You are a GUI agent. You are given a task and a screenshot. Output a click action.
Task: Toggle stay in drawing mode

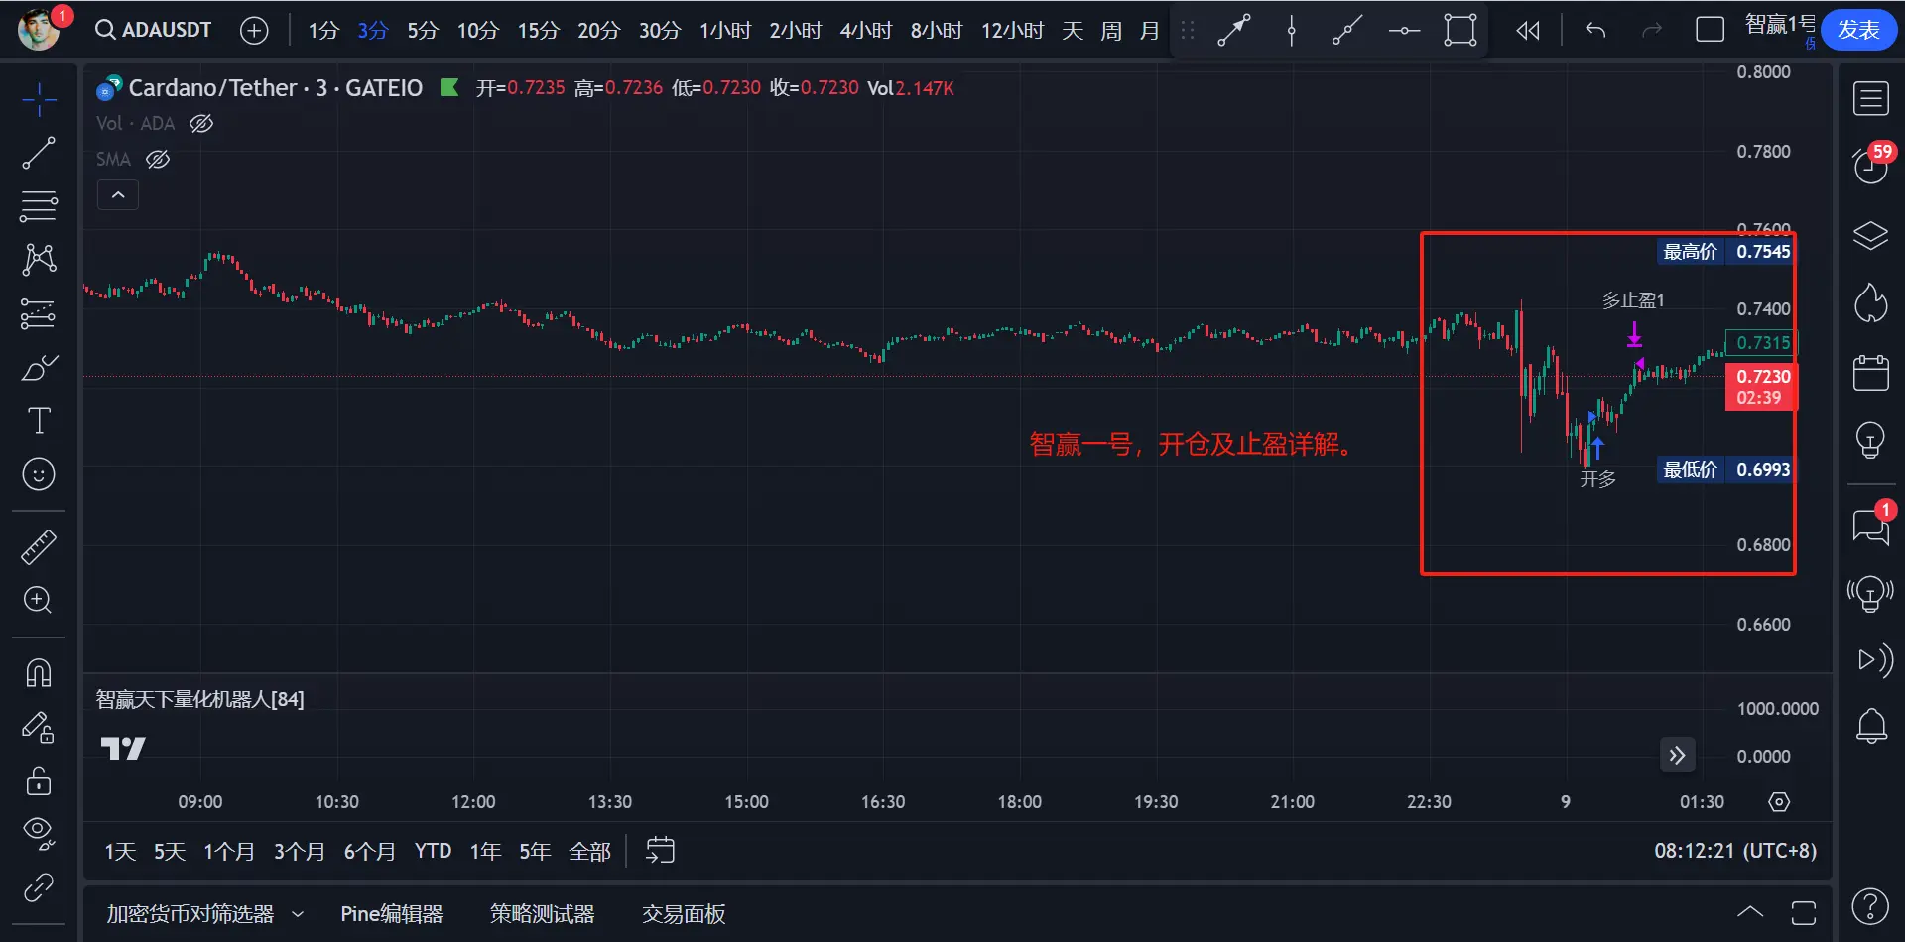point(39,728)
